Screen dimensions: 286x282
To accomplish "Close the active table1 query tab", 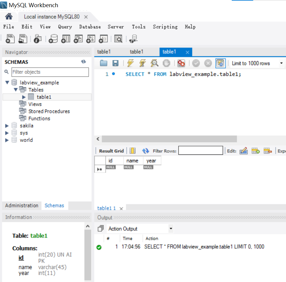I will click(x=187, y=52).
